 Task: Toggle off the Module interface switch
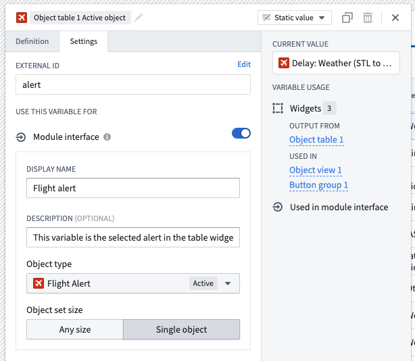(241, 133)
